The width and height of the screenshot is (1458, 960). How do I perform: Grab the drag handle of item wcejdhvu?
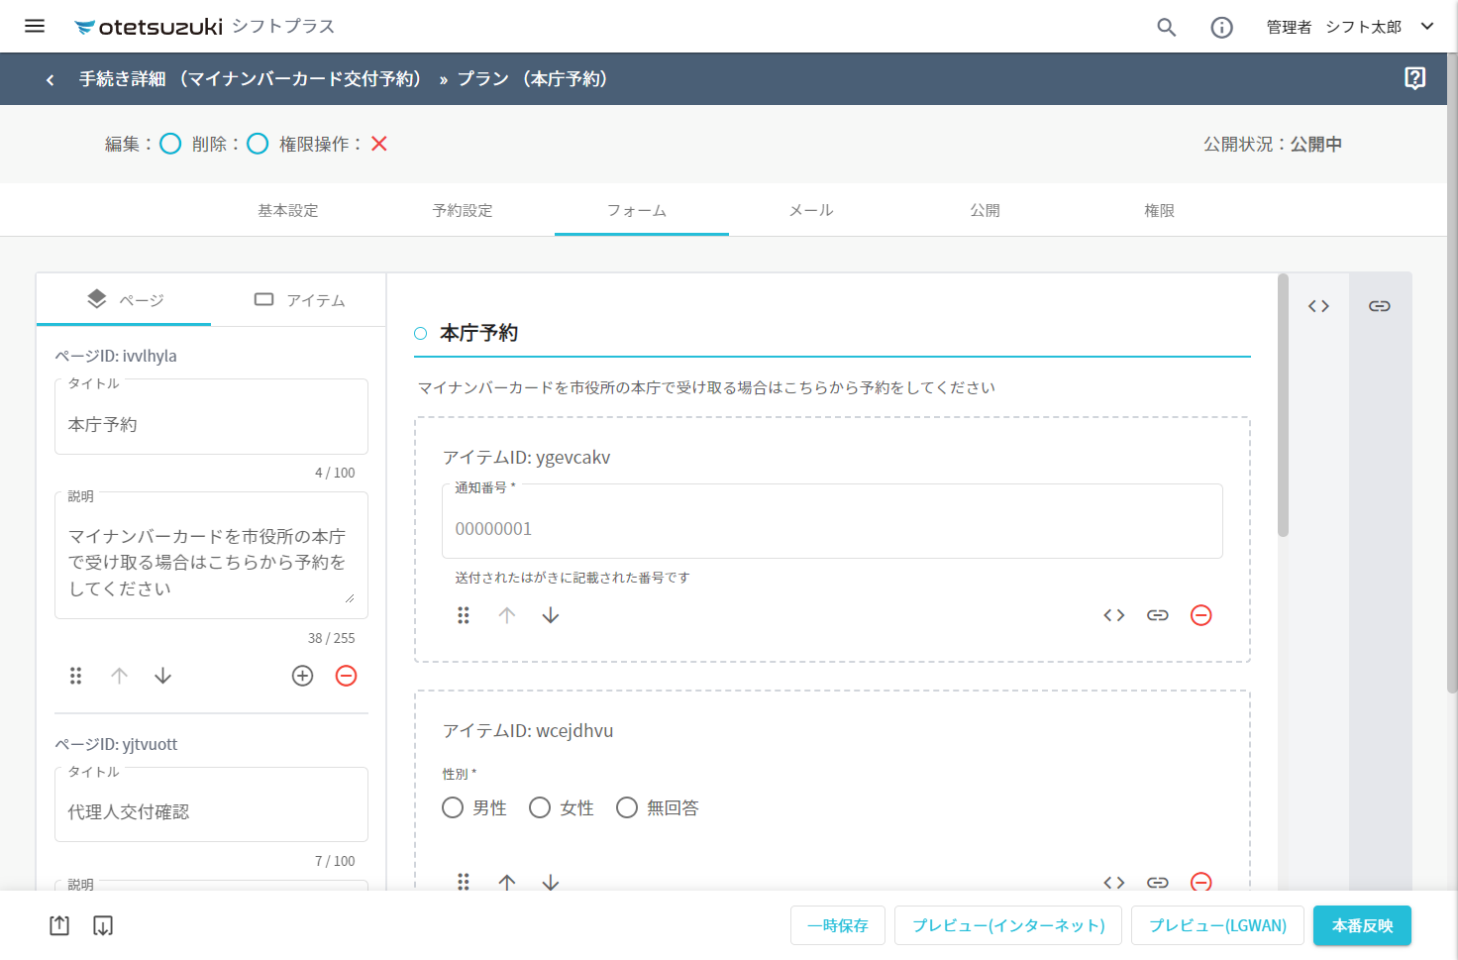[x=463, y=882]
